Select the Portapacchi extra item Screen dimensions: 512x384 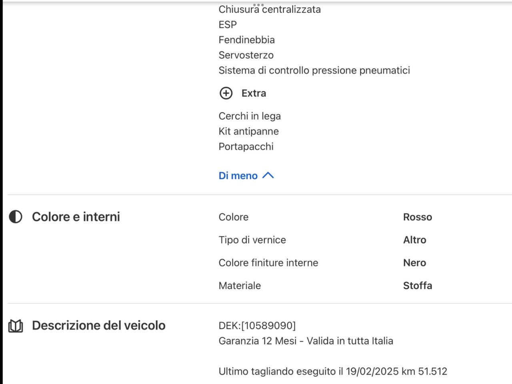coord(246,146)
